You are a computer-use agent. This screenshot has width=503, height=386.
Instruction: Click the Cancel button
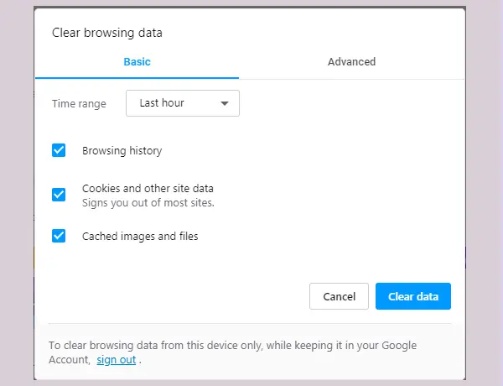[339, 296]
